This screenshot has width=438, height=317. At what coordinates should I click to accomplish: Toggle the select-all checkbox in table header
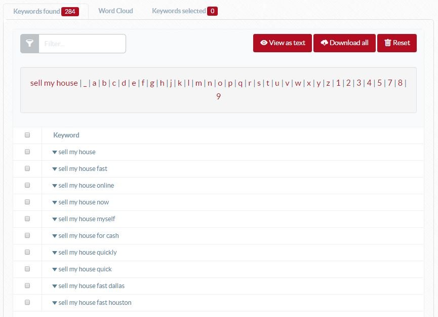pos(27,135)
